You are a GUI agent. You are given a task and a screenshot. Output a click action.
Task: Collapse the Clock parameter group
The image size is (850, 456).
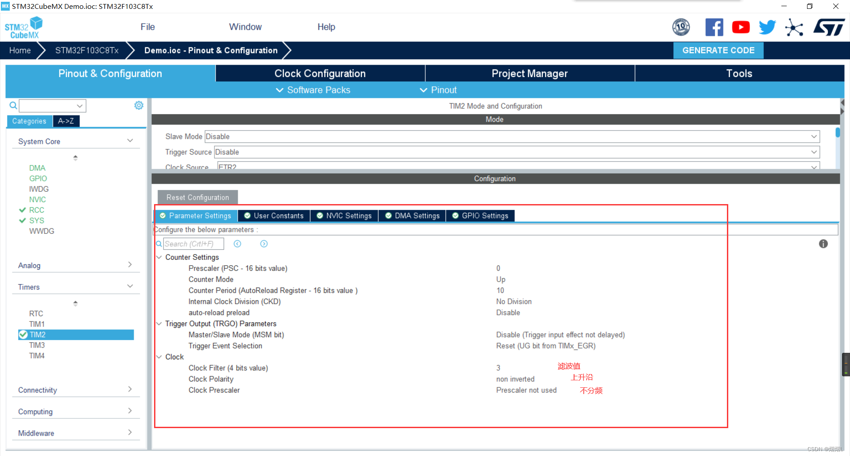pos(159,357)
